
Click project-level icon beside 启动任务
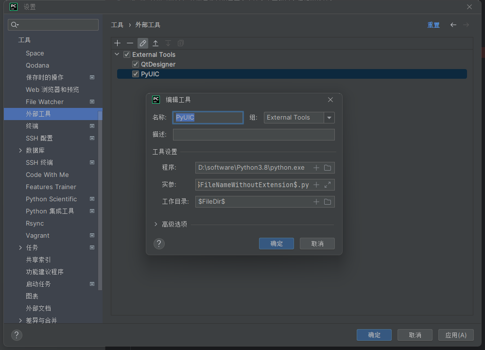click(92, 284)
